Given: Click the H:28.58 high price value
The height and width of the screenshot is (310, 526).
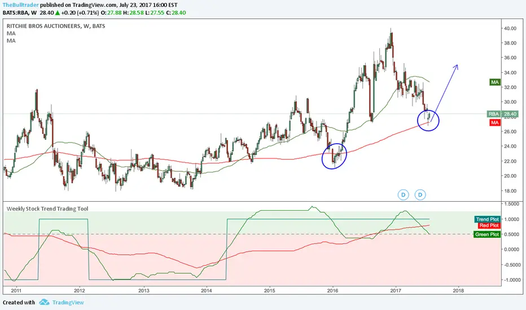Looking at the screenshot, I should pos(133,13).
